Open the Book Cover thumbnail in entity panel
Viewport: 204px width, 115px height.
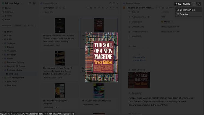[139, 80]
